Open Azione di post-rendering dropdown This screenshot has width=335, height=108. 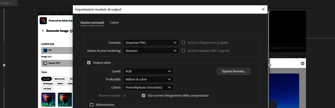(x=151, y=51)
